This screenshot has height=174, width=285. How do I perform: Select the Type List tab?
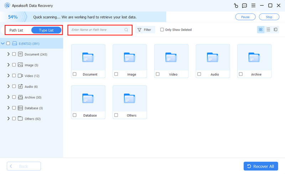pyautogui.click(x=46, y=30)
